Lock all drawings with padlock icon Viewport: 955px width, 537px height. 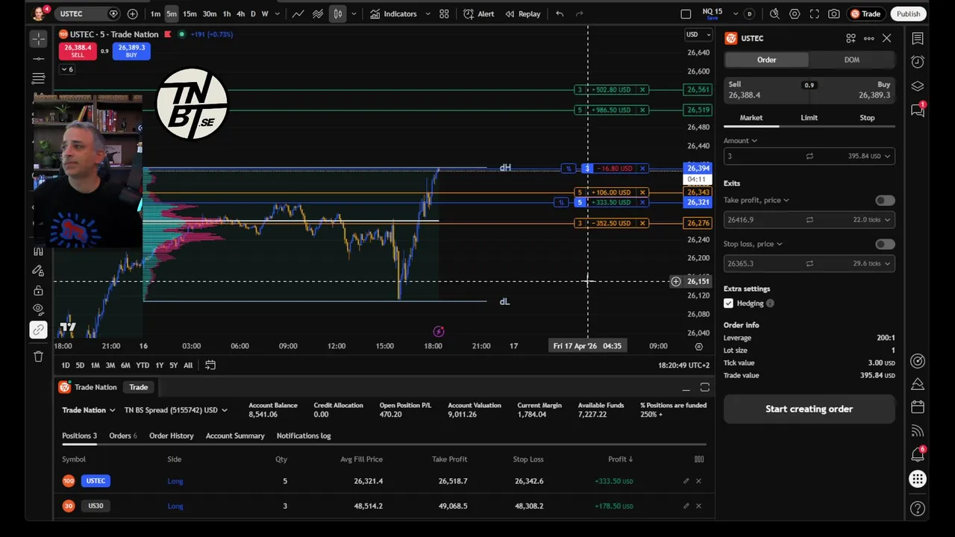(x=38, y=290)
